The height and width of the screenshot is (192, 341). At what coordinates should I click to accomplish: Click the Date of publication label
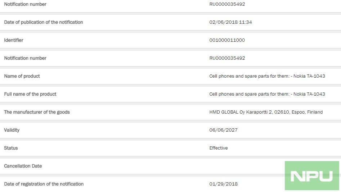point(44,22)
